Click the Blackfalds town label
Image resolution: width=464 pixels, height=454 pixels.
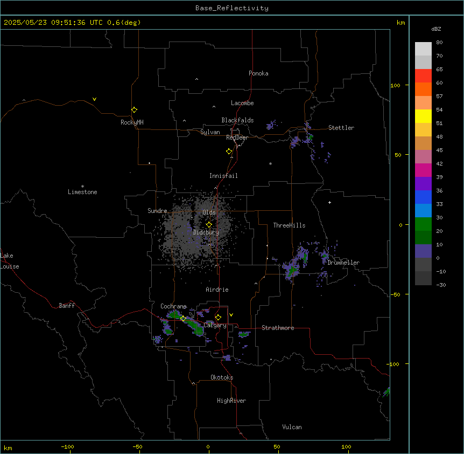237,120
